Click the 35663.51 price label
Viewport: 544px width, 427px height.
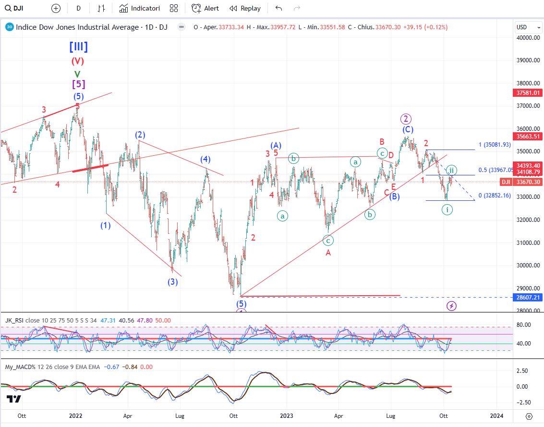[528, 137]
